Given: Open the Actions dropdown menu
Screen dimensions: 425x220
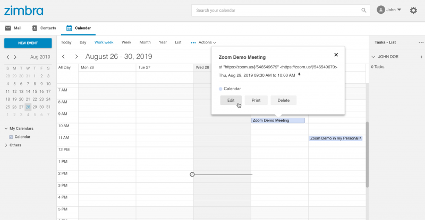Looking at the screenshot, I should pyautogui.click(x=207, y=42).
